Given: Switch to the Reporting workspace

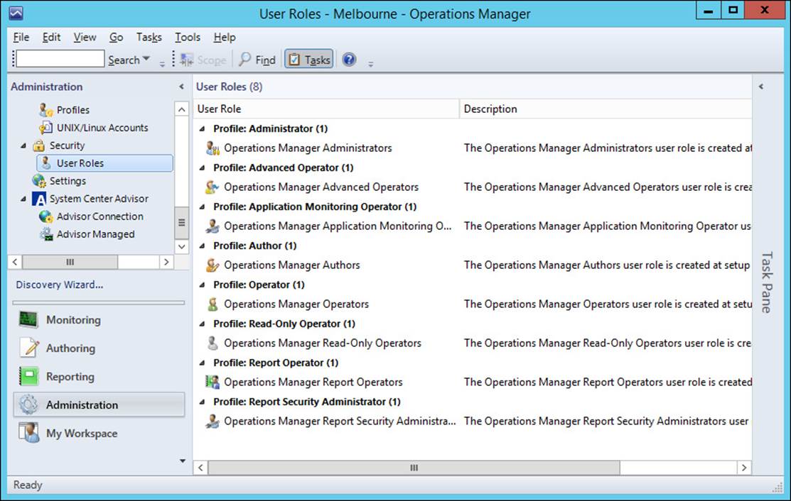Looking at the screenshot, I should pyautogui.click(x=99, y=377).
